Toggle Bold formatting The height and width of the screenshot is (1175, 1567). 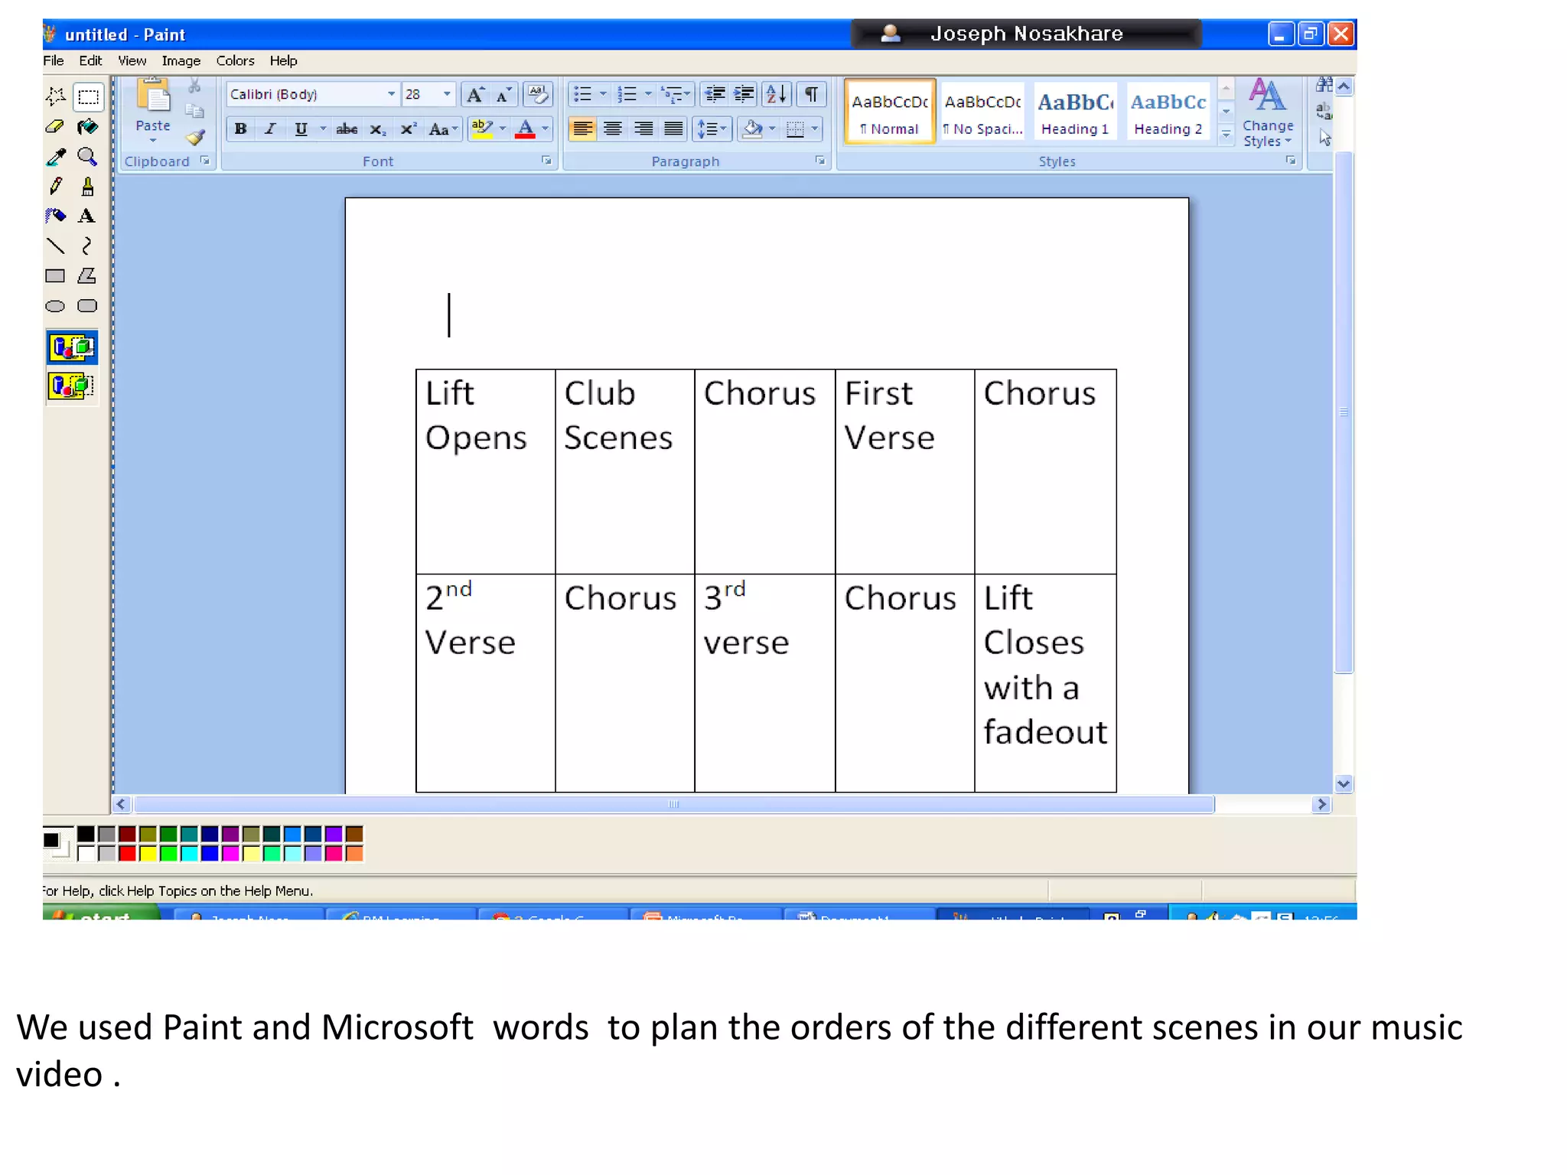point(241,129)
